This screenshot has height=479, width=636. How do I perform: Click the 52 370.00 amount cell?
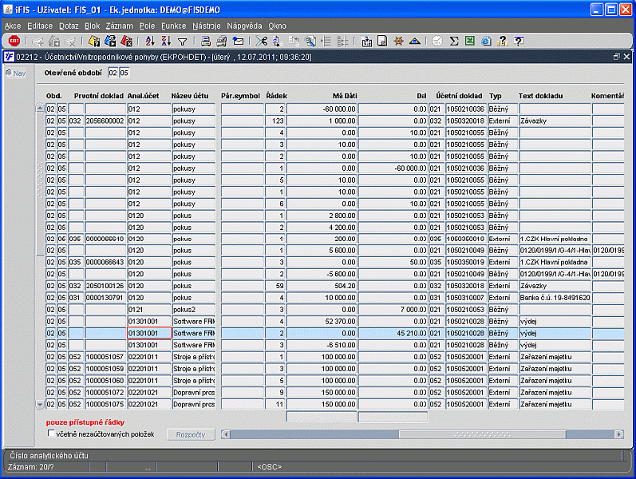pos(322,322)
